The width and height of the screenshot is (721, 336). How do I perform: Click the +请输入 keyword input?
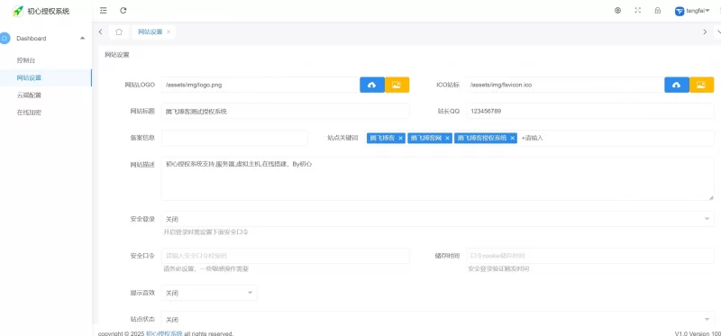[533, 138]
